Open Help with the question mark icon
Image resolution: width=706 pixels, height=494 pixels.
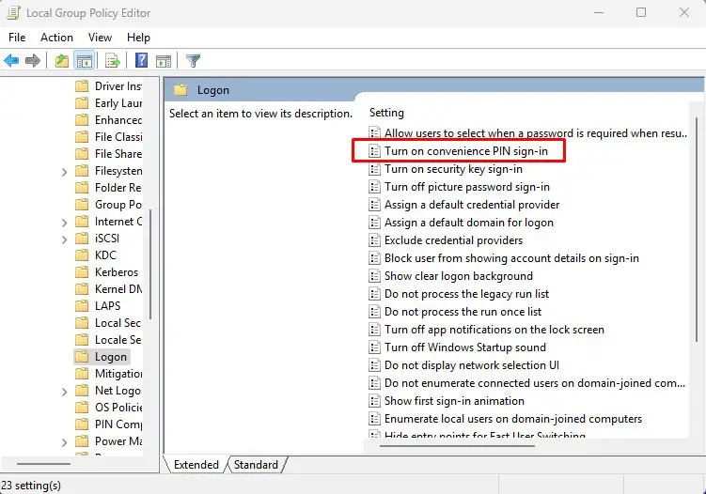141,60
